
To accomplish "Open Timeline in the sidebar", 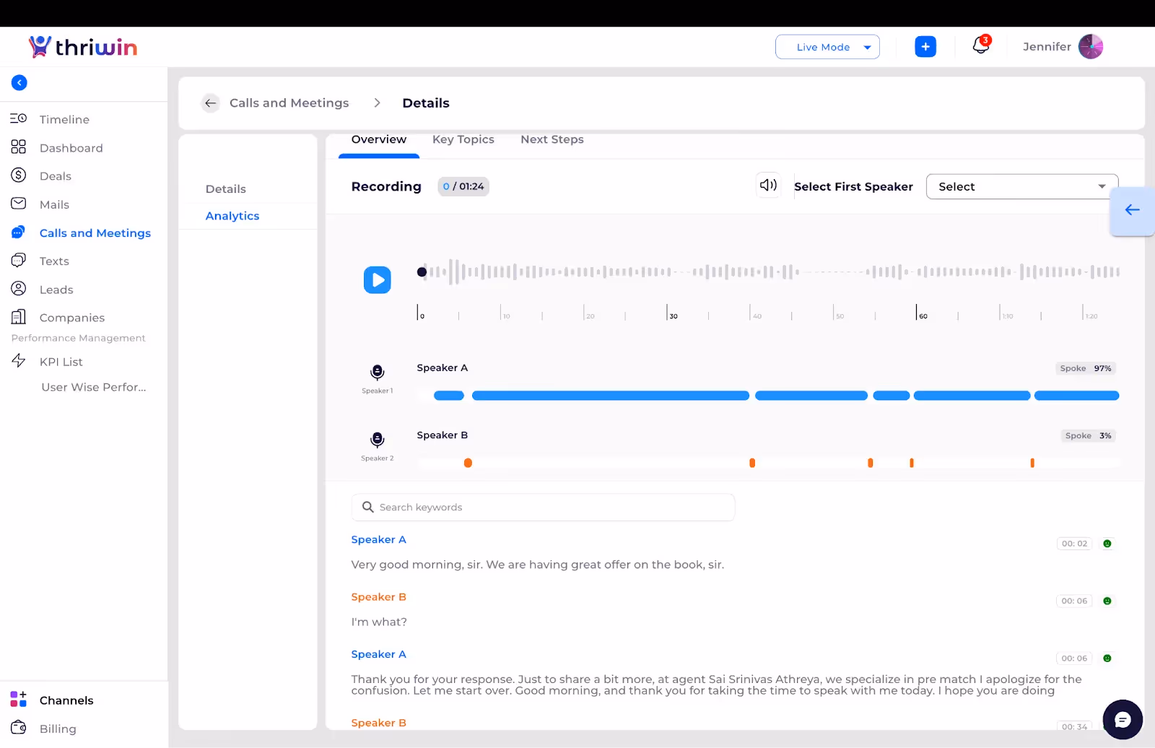I will [64, 119].
